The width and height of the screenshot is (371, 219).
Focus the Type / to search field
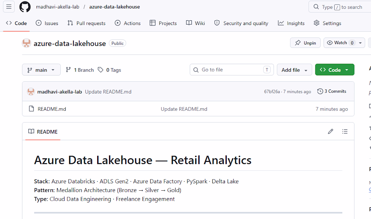340,7
